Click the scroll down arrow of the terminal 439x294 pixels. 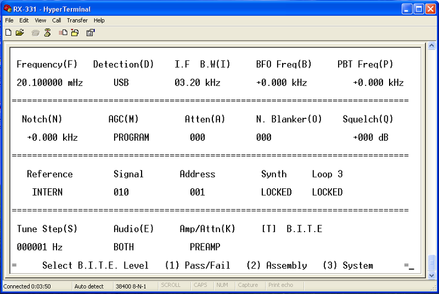point(431,275)
